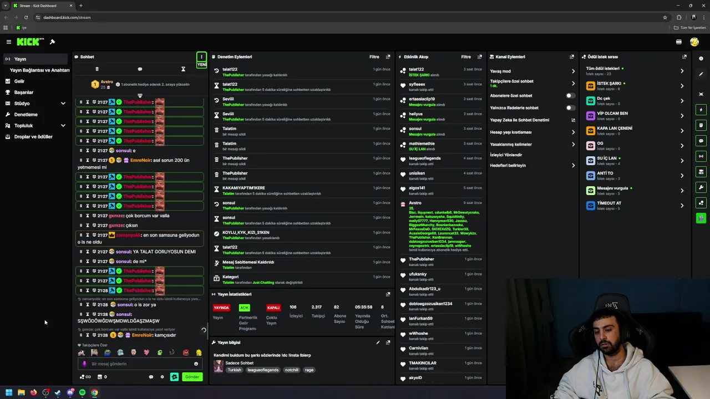This screenshot has width=710, height=399.
Task: Click the pink heart emote above the message box
Action: tap(146, 352)
